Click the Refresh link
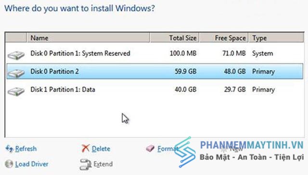The width and height of the screenshot is (308, 175). click(26, 149)
